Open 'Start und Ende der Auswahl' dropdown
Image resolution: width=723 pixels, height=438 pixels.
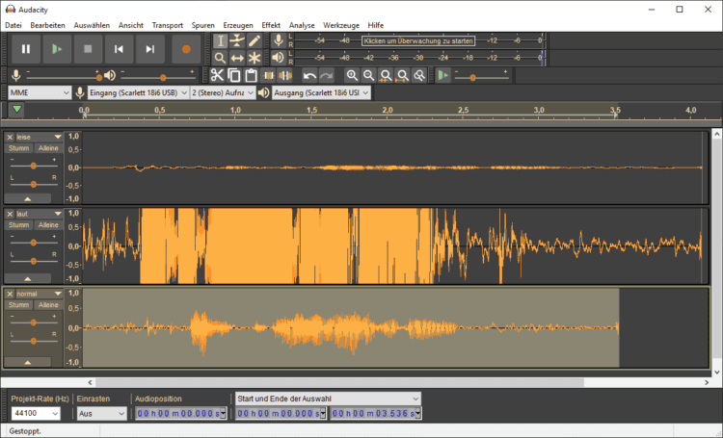click(x=329, y=399)
